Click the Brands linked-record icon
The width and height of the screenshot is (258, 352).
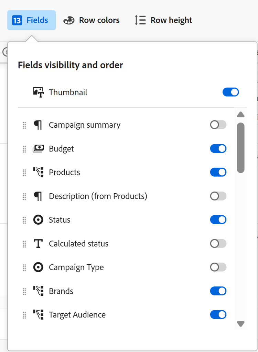click(x=38, y=291)
